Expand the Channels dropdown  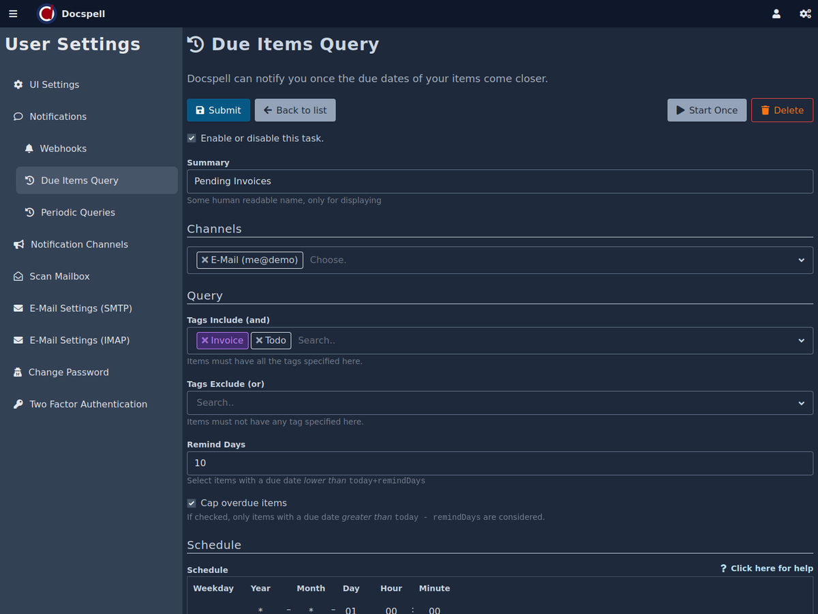pos(801,260)
